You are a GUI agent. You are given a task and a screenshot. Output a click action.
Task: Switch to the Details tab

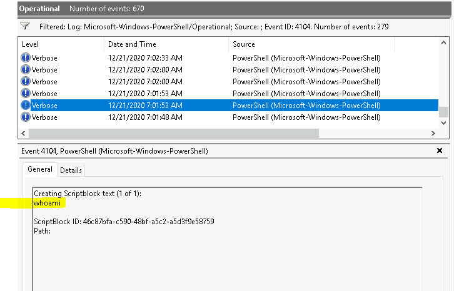(x=71, y=170)
